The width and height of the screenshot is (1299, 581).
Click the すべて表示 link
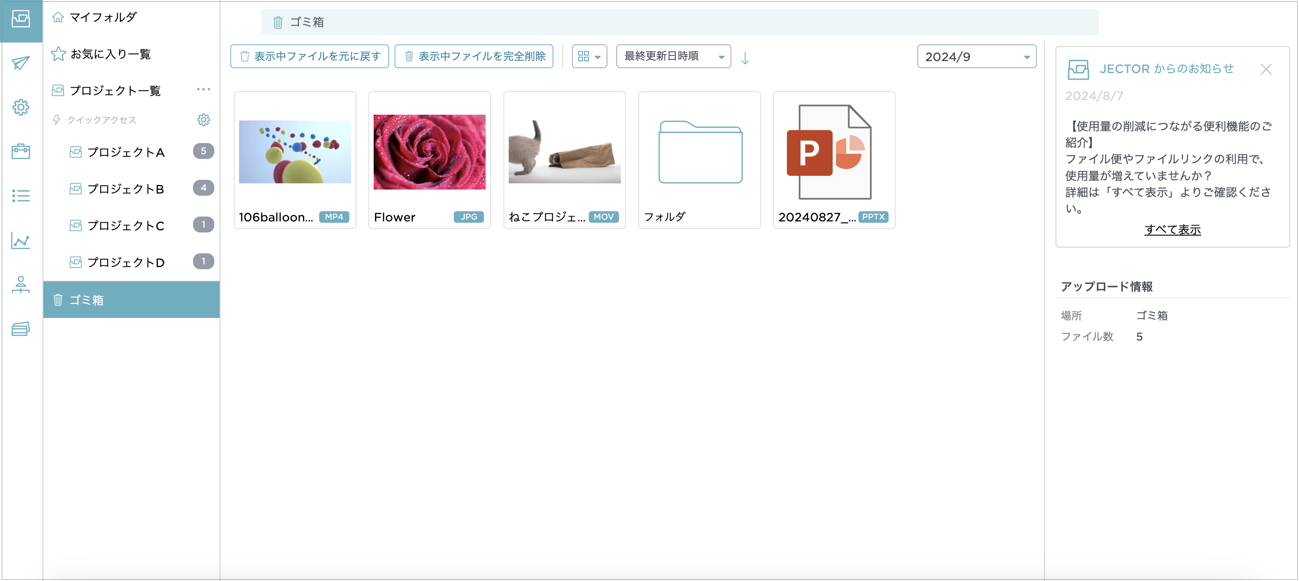click(1172, 229)
